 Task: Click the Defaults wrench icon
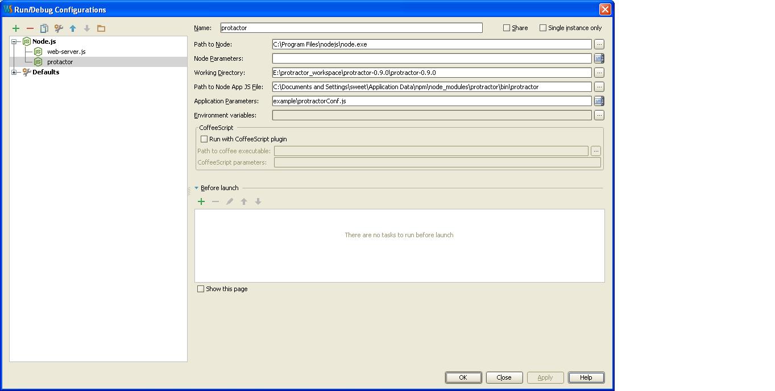click(x=27, y=72)
